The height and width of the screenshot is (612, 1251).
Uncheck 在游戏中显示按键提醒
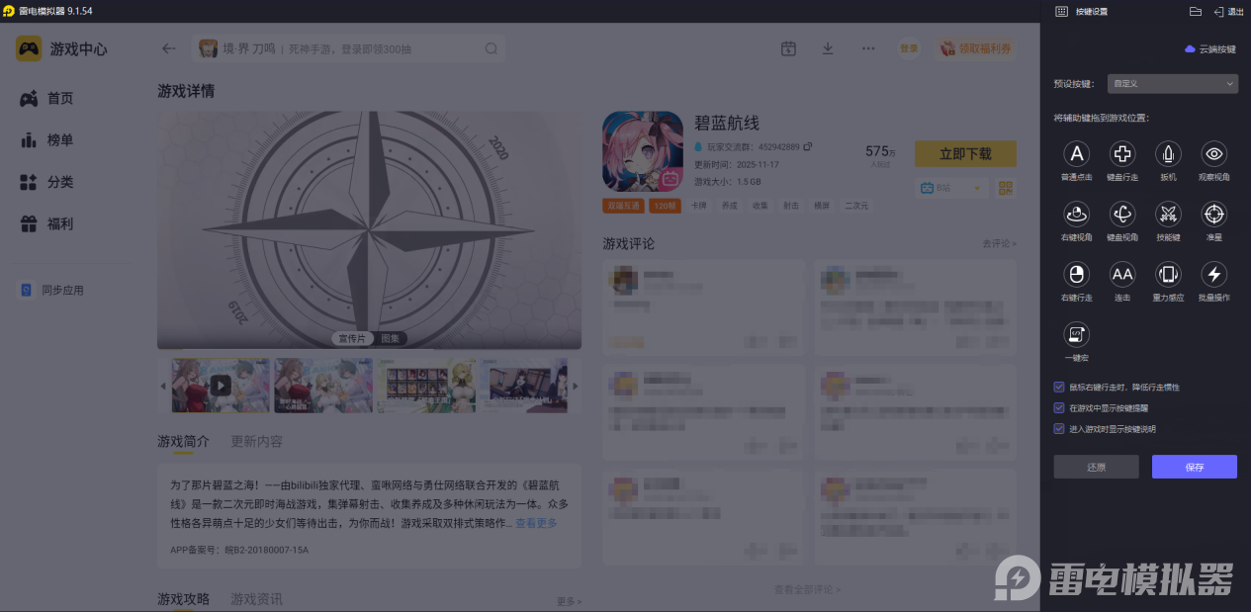click(x=1058, y=407)
